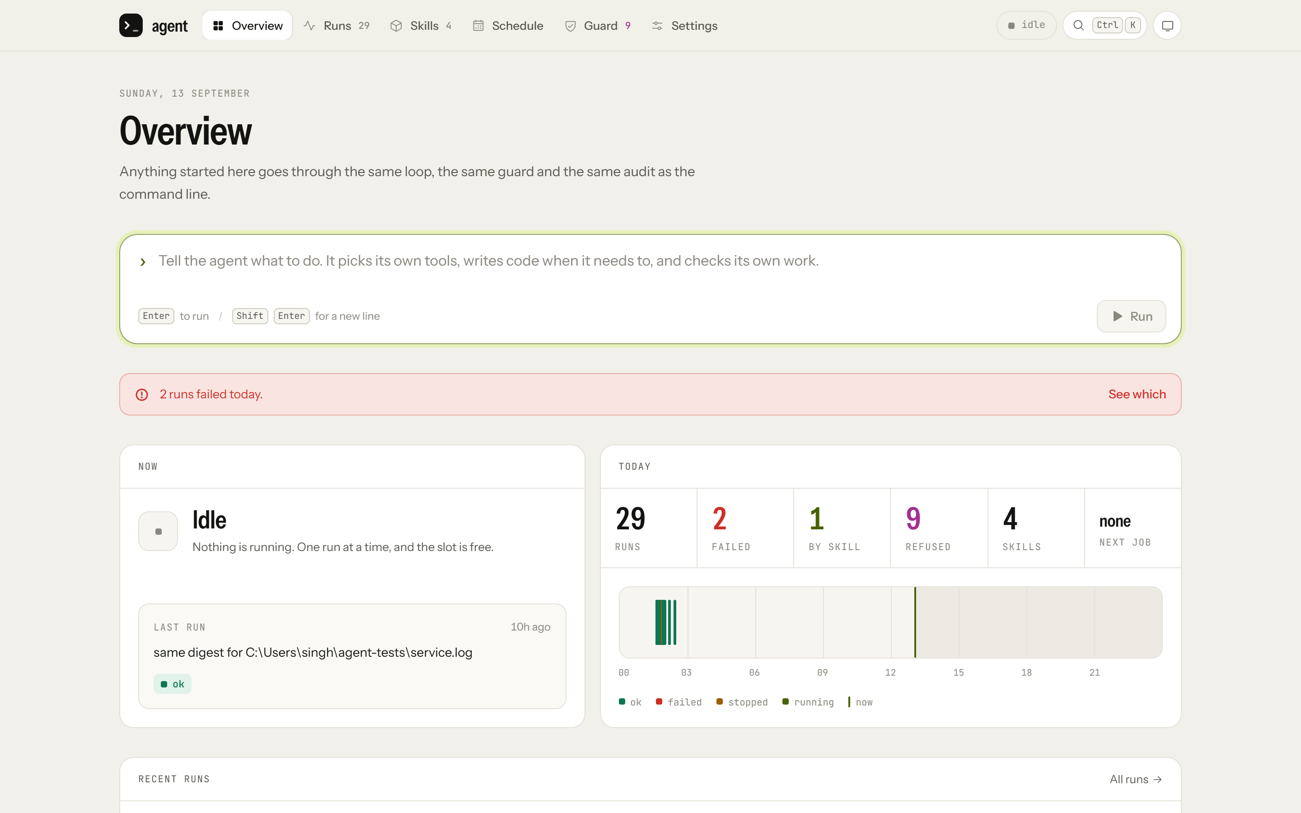Image resolution: width=1301 pixels, height=813 pixels.
Task: Click the Runs count 29 badge
Action: click(364, 26)
